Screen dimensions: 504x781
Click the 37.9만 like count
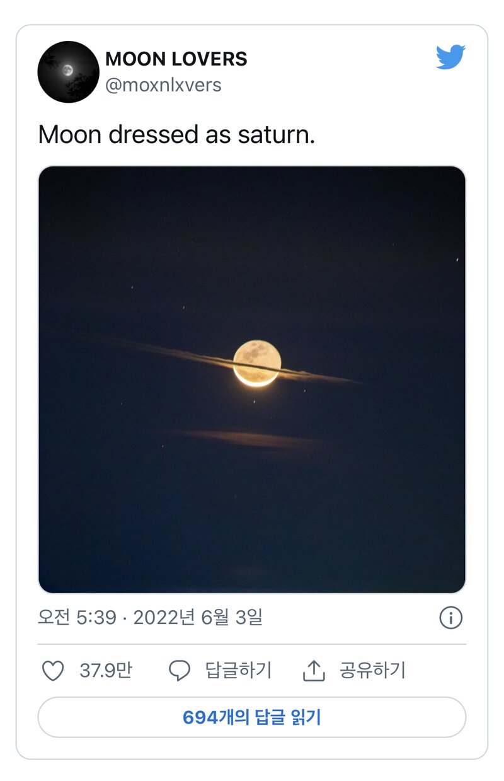106,671
